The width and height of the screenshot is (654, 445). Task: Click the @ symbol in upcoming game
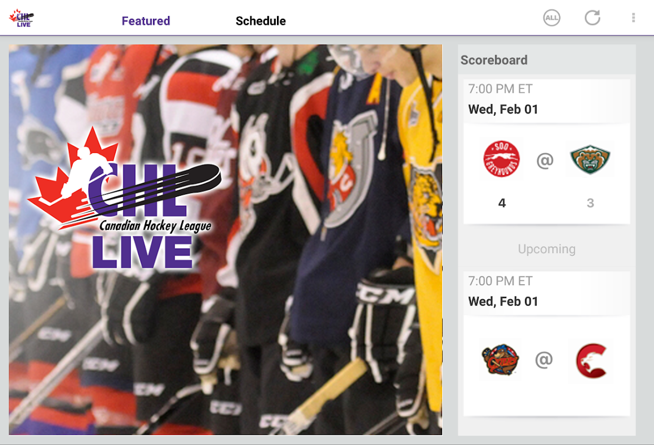(544, 359)
